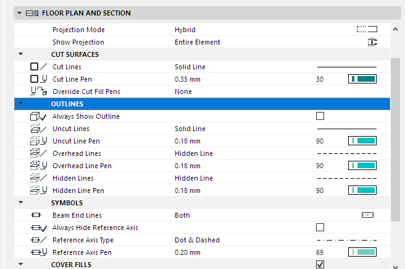Viewport: 405px width, 269px height.
Task: Open the Cut Line Pen color swatch
Action: click(x=362, y=79)
